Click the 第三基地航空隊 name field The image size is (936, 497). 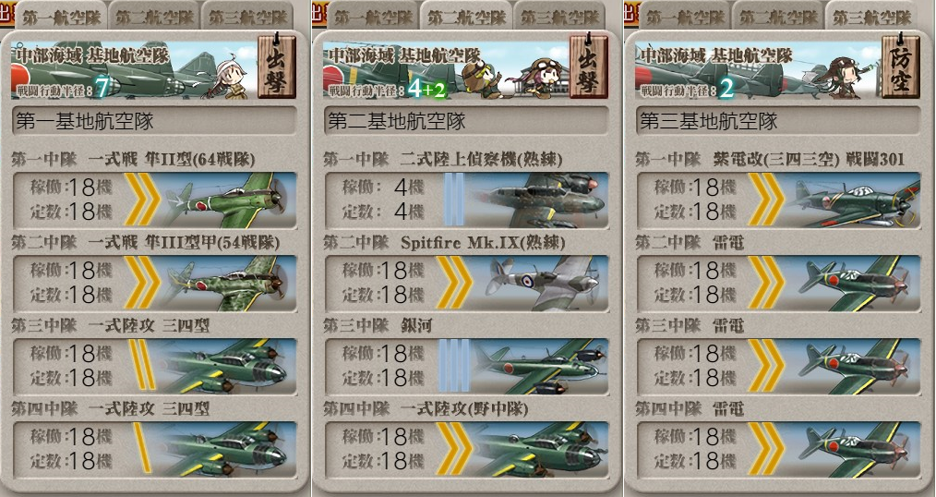(x=778, y=121)
